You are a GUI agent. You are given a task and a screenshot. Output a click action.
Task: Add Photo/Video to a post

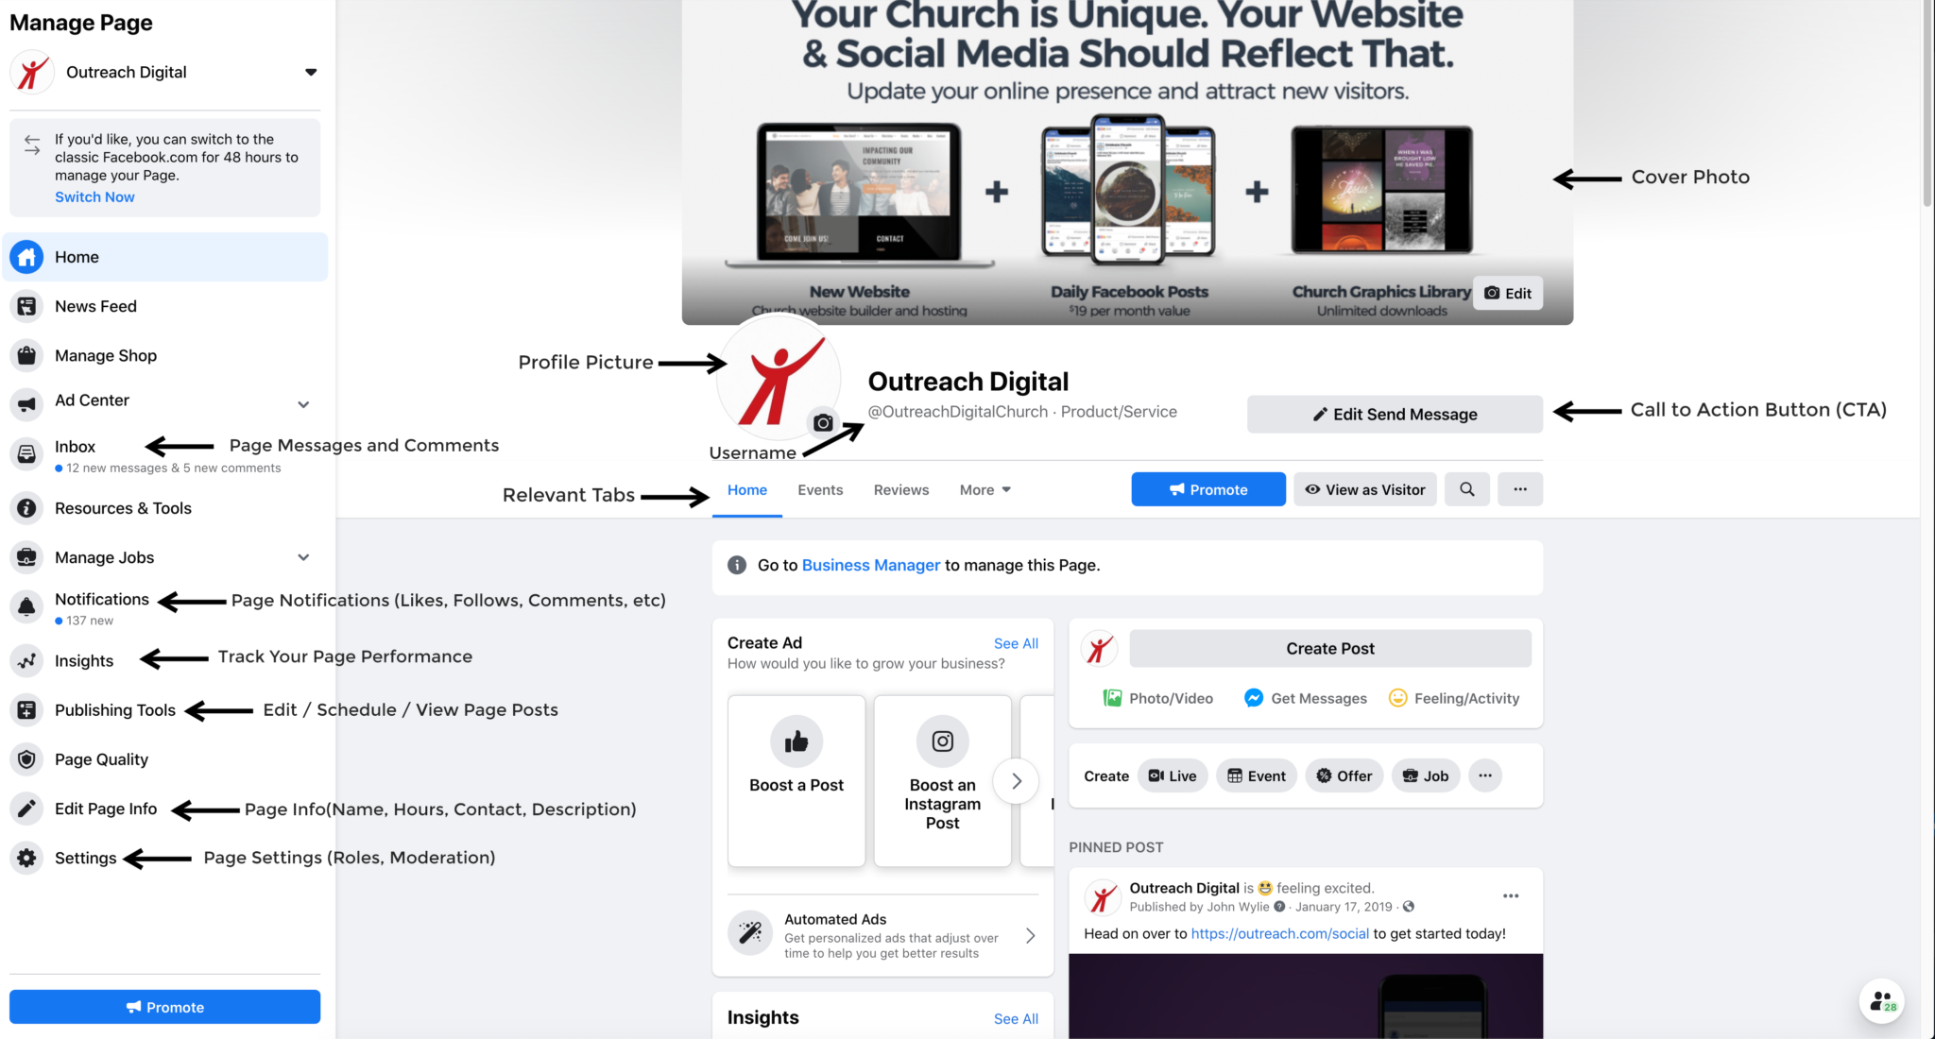click(x=1157, y=698)
